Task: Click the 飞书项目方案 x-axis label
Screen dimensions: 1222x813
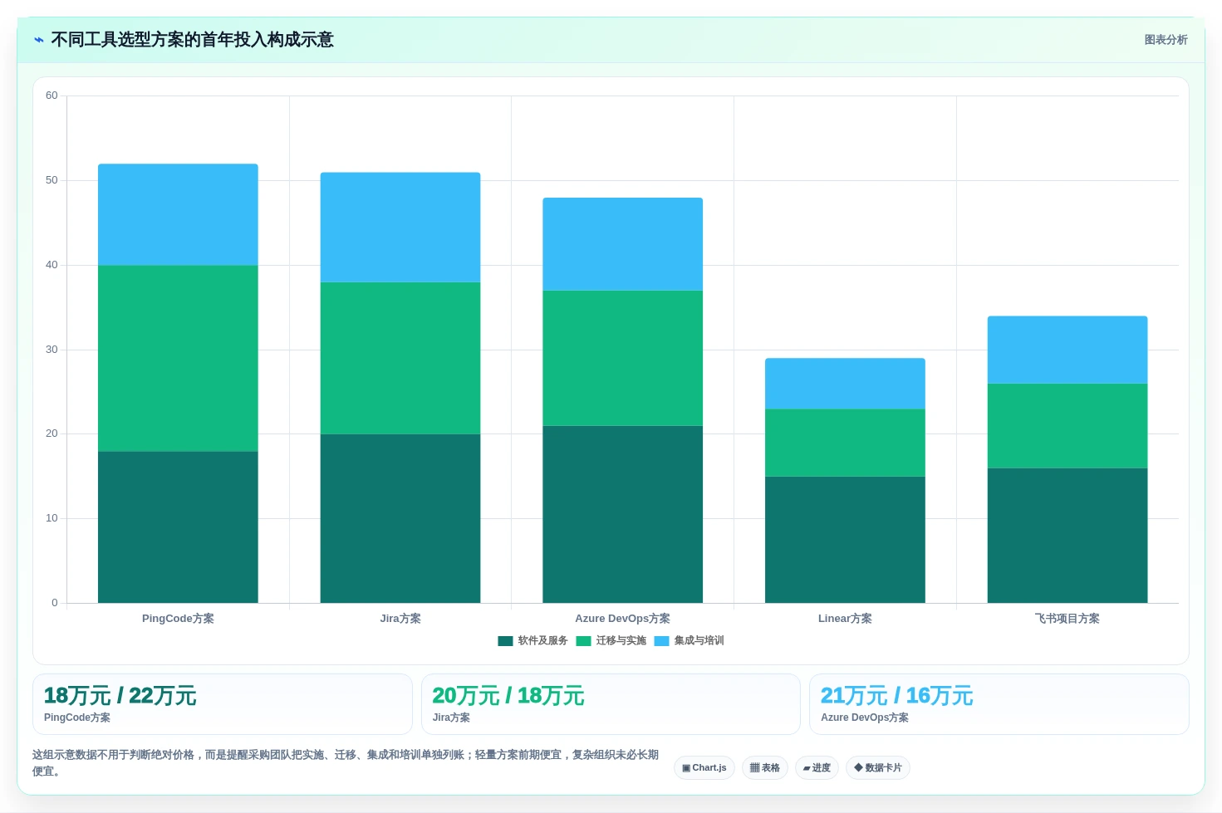Action: tap(1067, 619)
